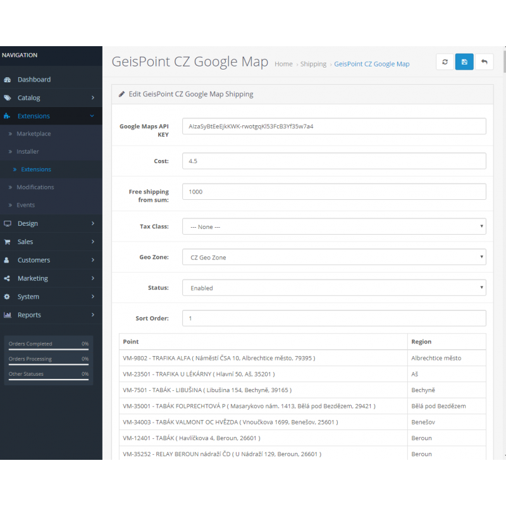The image size is (506, 506).
Task: Click the refresh icon button
Action: 445,62
